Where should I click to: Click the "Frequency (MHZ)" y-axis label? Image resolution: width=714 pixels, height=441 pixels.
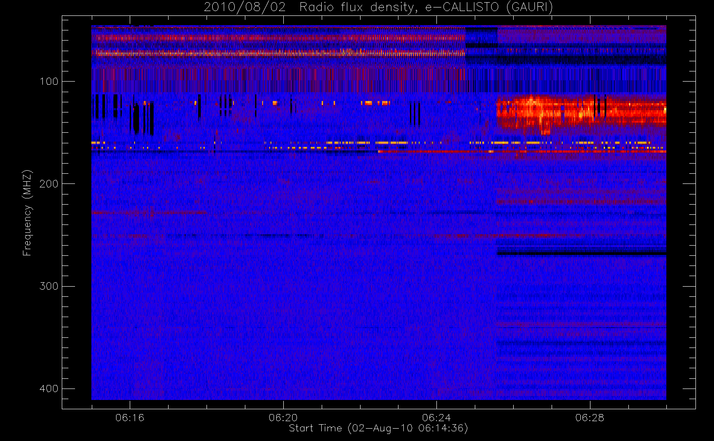pos(27,213)
